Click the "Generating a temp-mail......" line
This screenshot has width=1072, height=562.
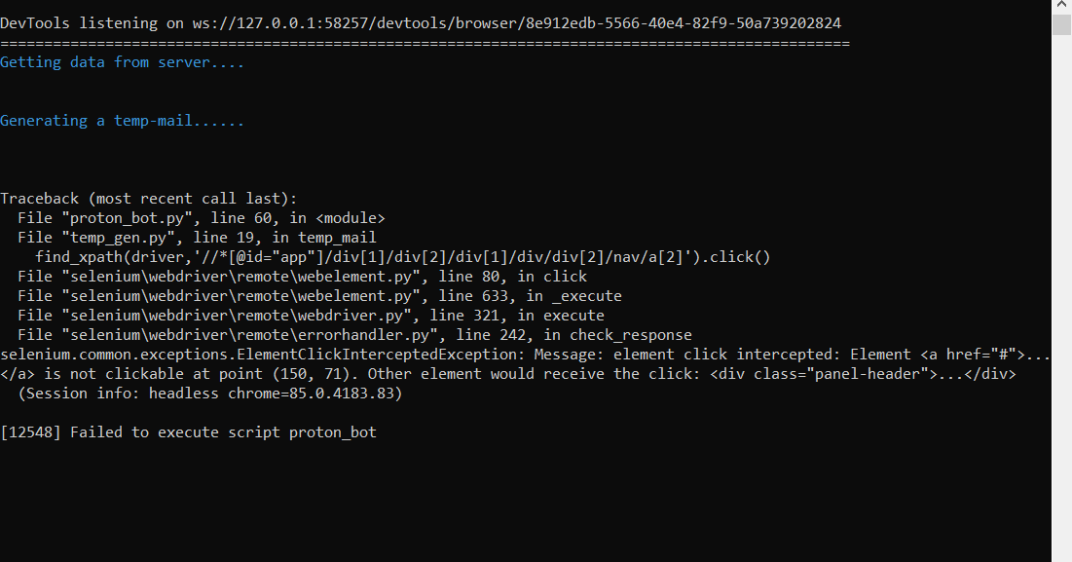(122, 121)
